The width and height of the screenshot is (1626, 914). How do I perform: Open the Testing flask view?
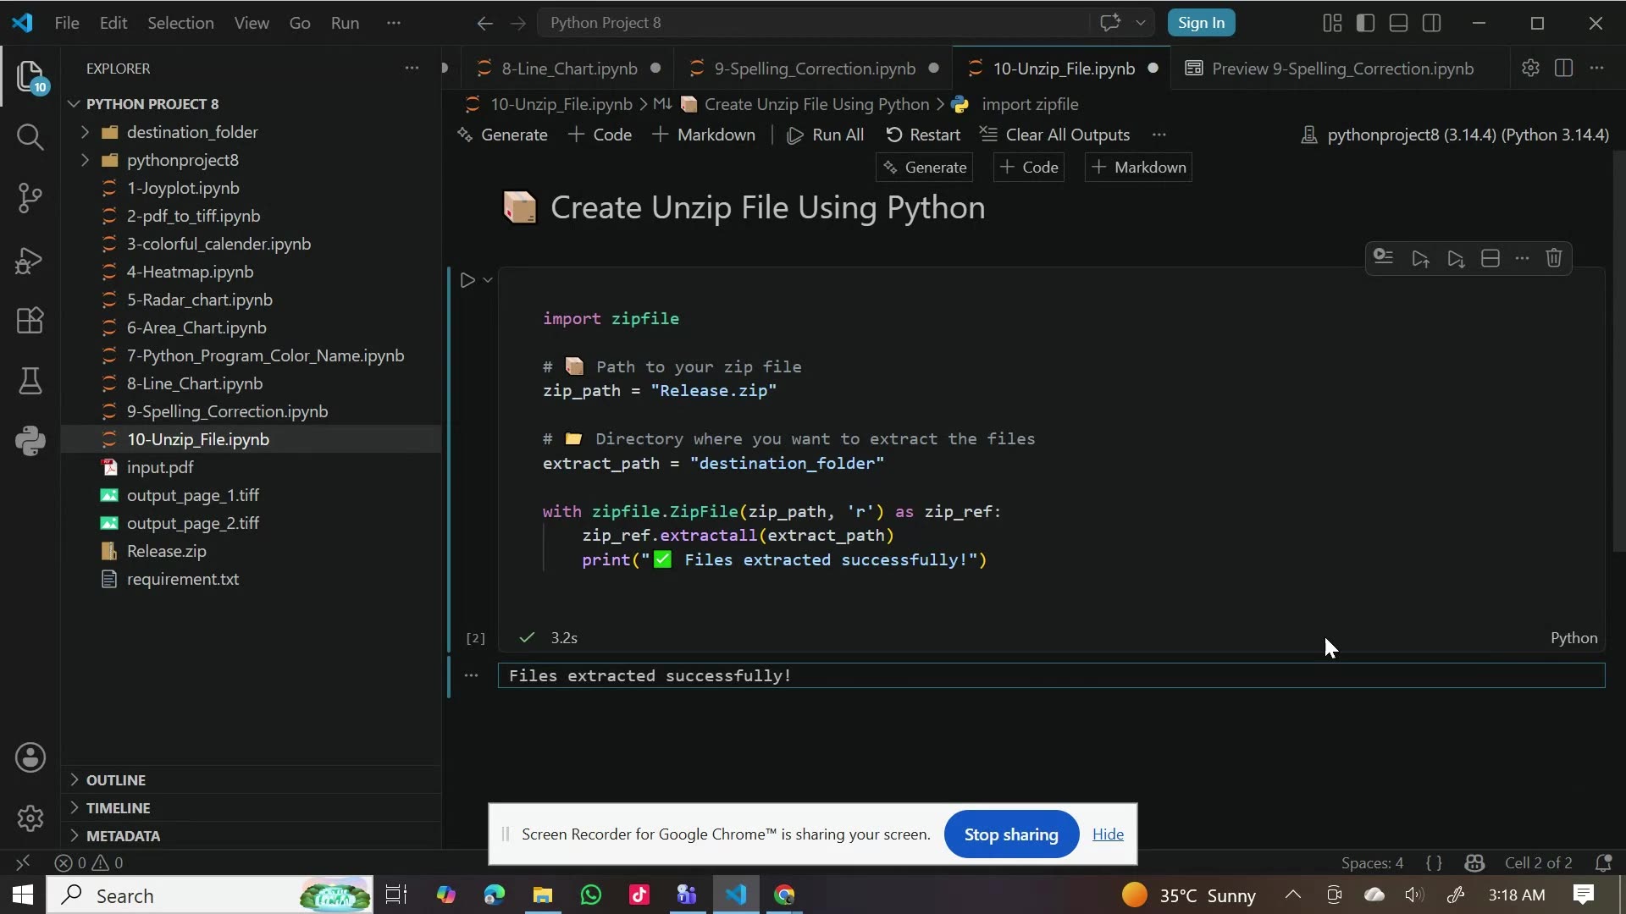coord(30,381)
